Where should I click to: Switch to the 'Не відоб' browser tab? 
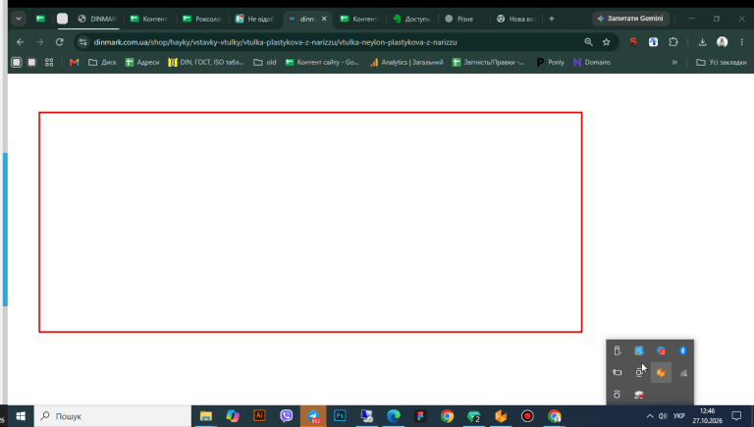tap(255, 19)
